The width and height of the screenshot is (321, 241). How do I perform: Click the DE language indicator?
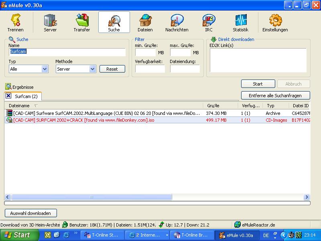point(266,235)
